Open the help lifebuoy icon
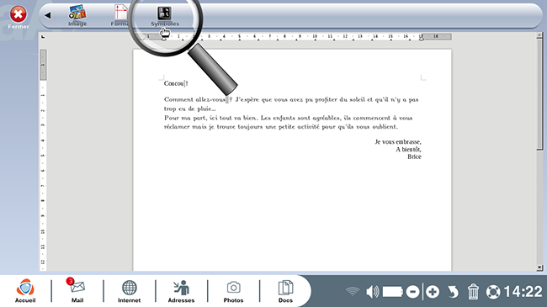Image resolution: width=547 pixels, height=307 pixels. pos(493,292)
